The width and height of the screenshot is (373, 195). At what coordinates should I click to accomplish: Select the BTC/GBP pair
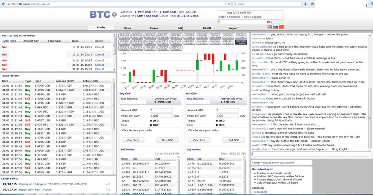[x=176, y=36]
